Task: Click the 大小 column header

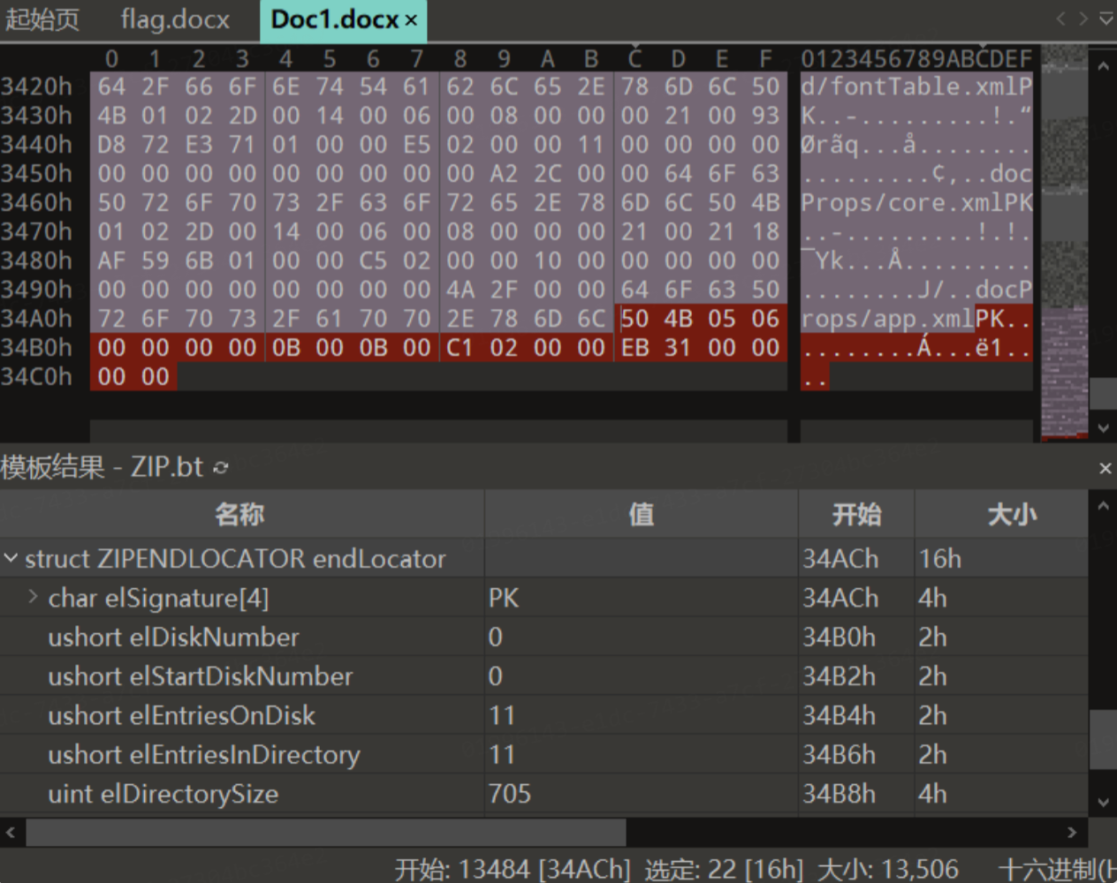Action: click(x=1011, y=515)
